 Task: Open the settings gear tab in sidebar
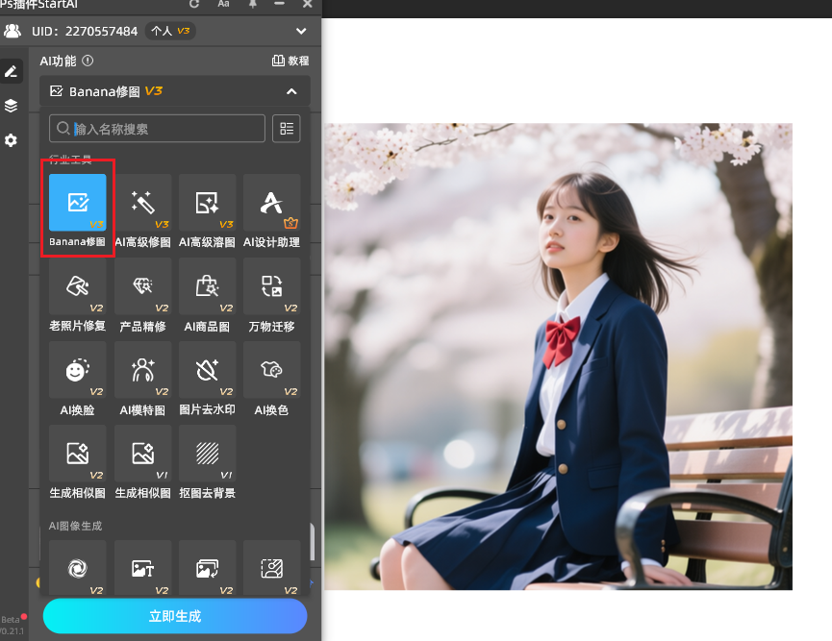(12, 140)
